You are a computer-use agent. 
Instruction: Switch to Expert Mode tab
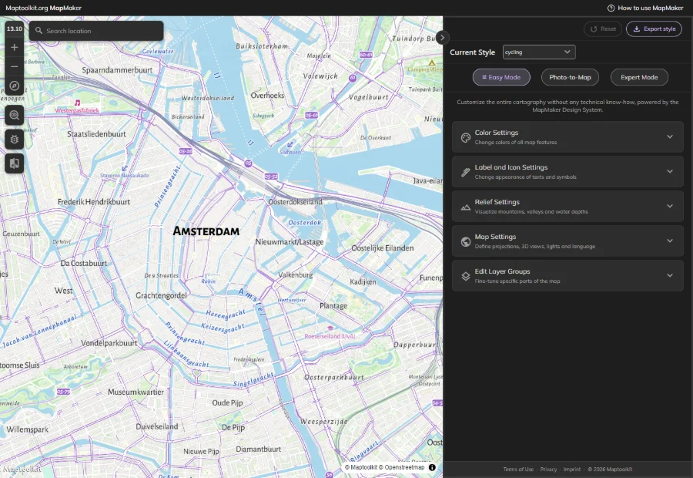(x=639, y=77)
